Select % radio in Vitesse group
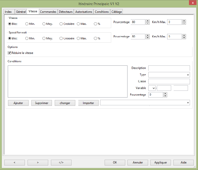Viewport: 198px width, 170px height. [95, 24]
